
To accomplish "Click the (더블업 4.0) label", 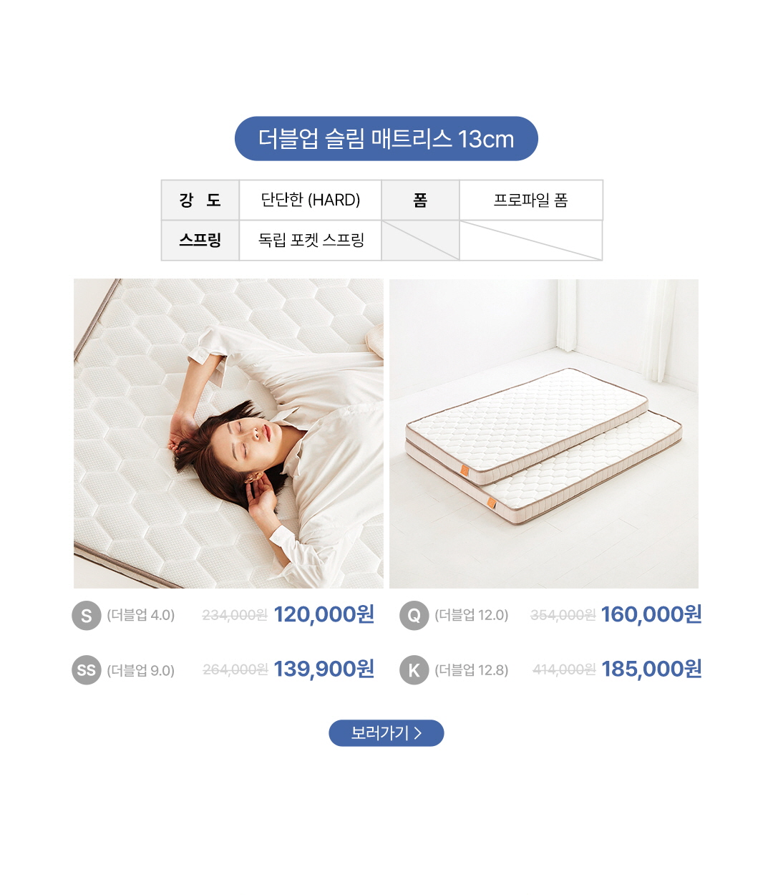I will coord(141,615).
